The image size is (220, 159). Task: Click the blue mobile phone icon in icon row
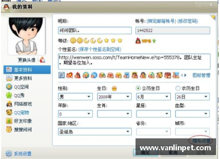(x=127, y=75)
